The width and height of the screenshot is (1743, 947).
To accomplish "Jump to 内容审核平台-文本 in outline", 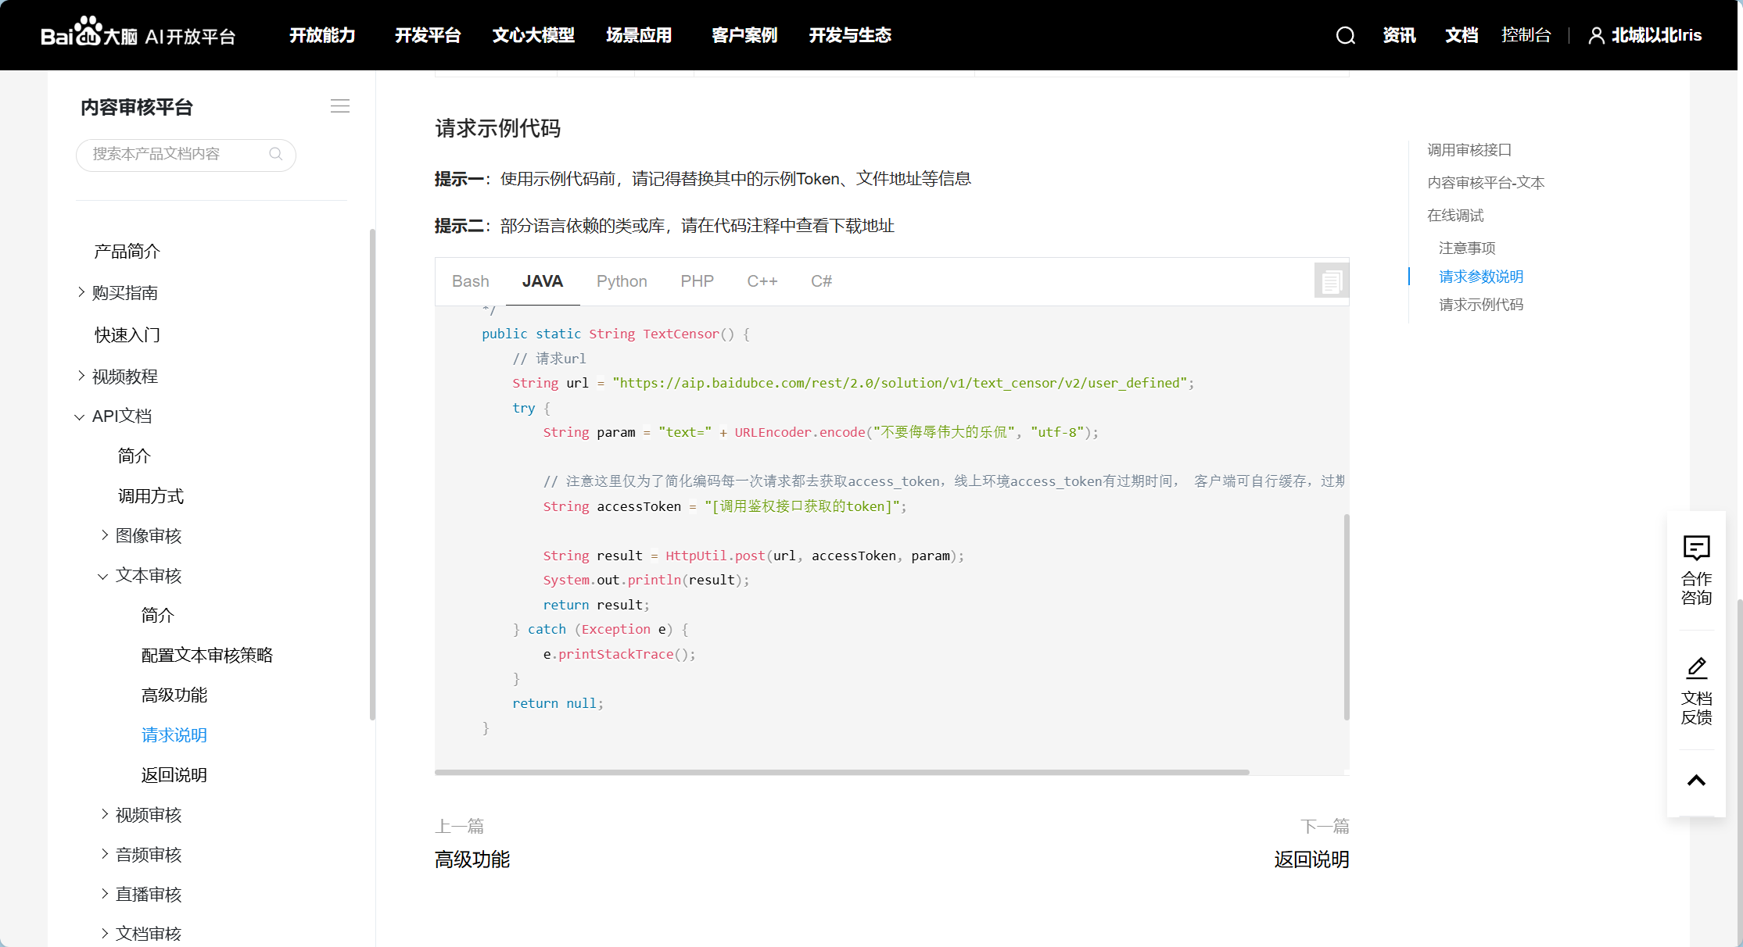I will point(1486,183).
